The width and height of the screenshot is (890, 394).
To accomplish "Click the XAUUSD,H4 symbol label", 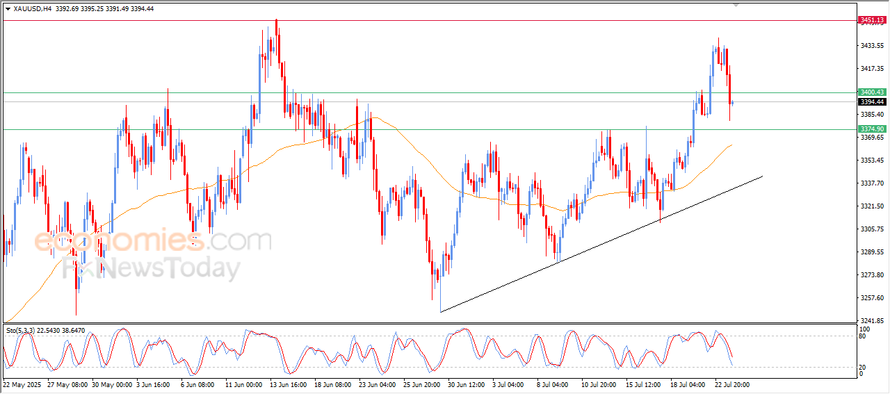I will pos(32,9).
